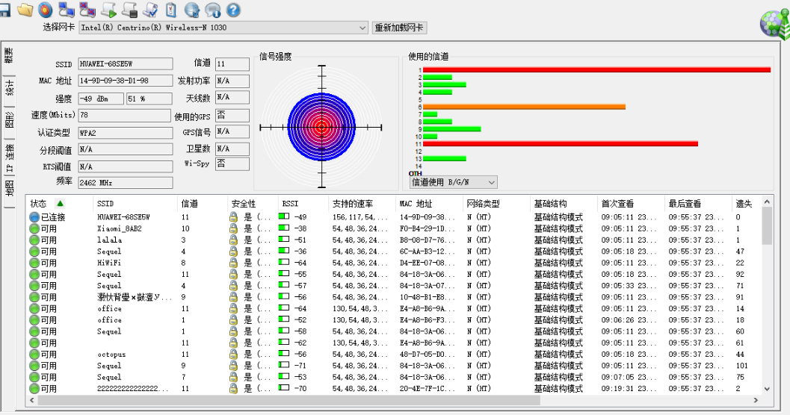
Task: Click the green status icon for Xiaomi_8AB2
Action: coord(34,229)
